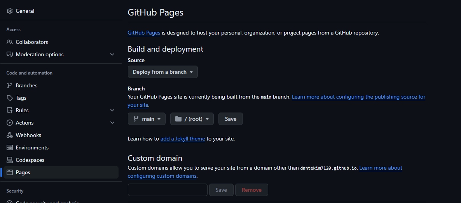Click the General gear icon
461x203 pixels.
click(x=10, y=11)
